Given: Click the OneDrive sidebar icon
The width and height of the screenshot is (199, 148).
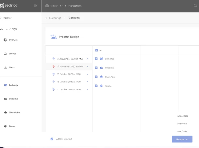Looking at the screenshot, I should pyautogui.click(x=6, y=99).
